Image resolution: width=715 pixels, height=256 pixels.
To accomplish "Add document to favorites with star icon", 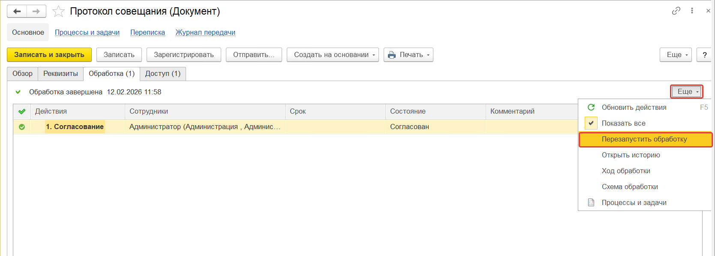I will click(58, 12).
